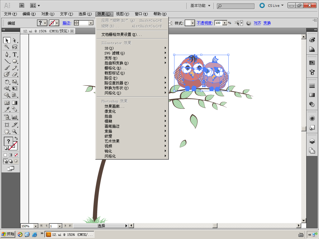Open the 150% zoom level dropdown

[x=36, y=226]
